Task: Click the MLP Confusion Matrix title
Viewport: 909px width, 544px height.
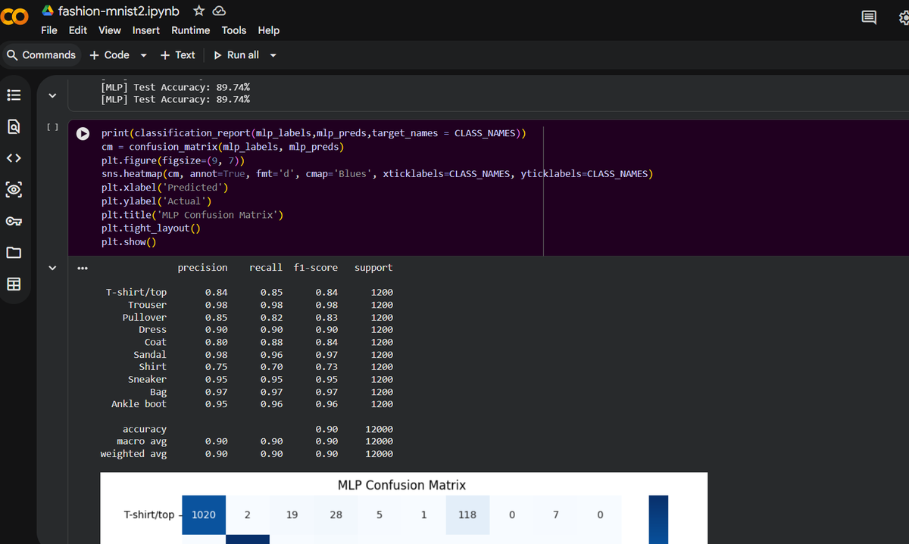Action: 401,485
